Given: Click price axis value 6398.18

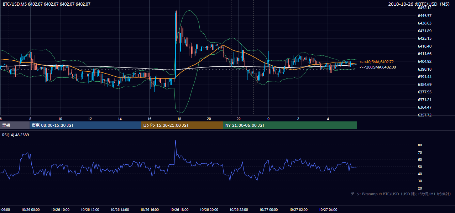Looking at the screenshot, I should (x=425, y=69).
